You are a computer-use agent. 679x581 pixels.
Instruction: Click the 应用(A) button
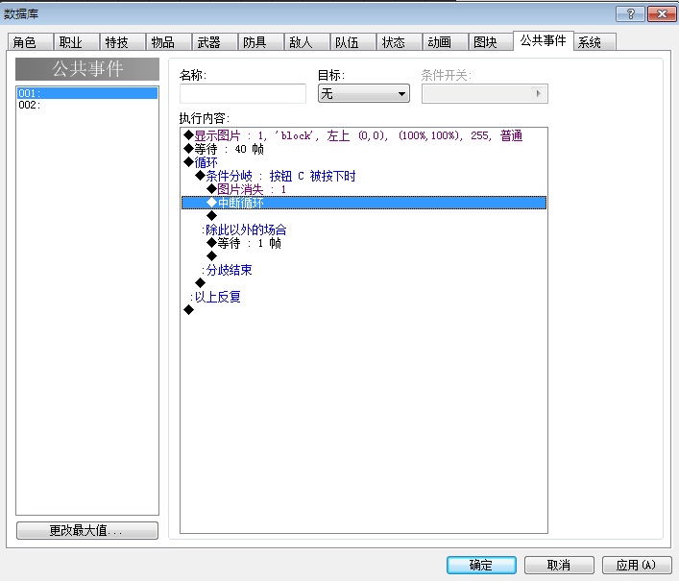pos(637,565)
